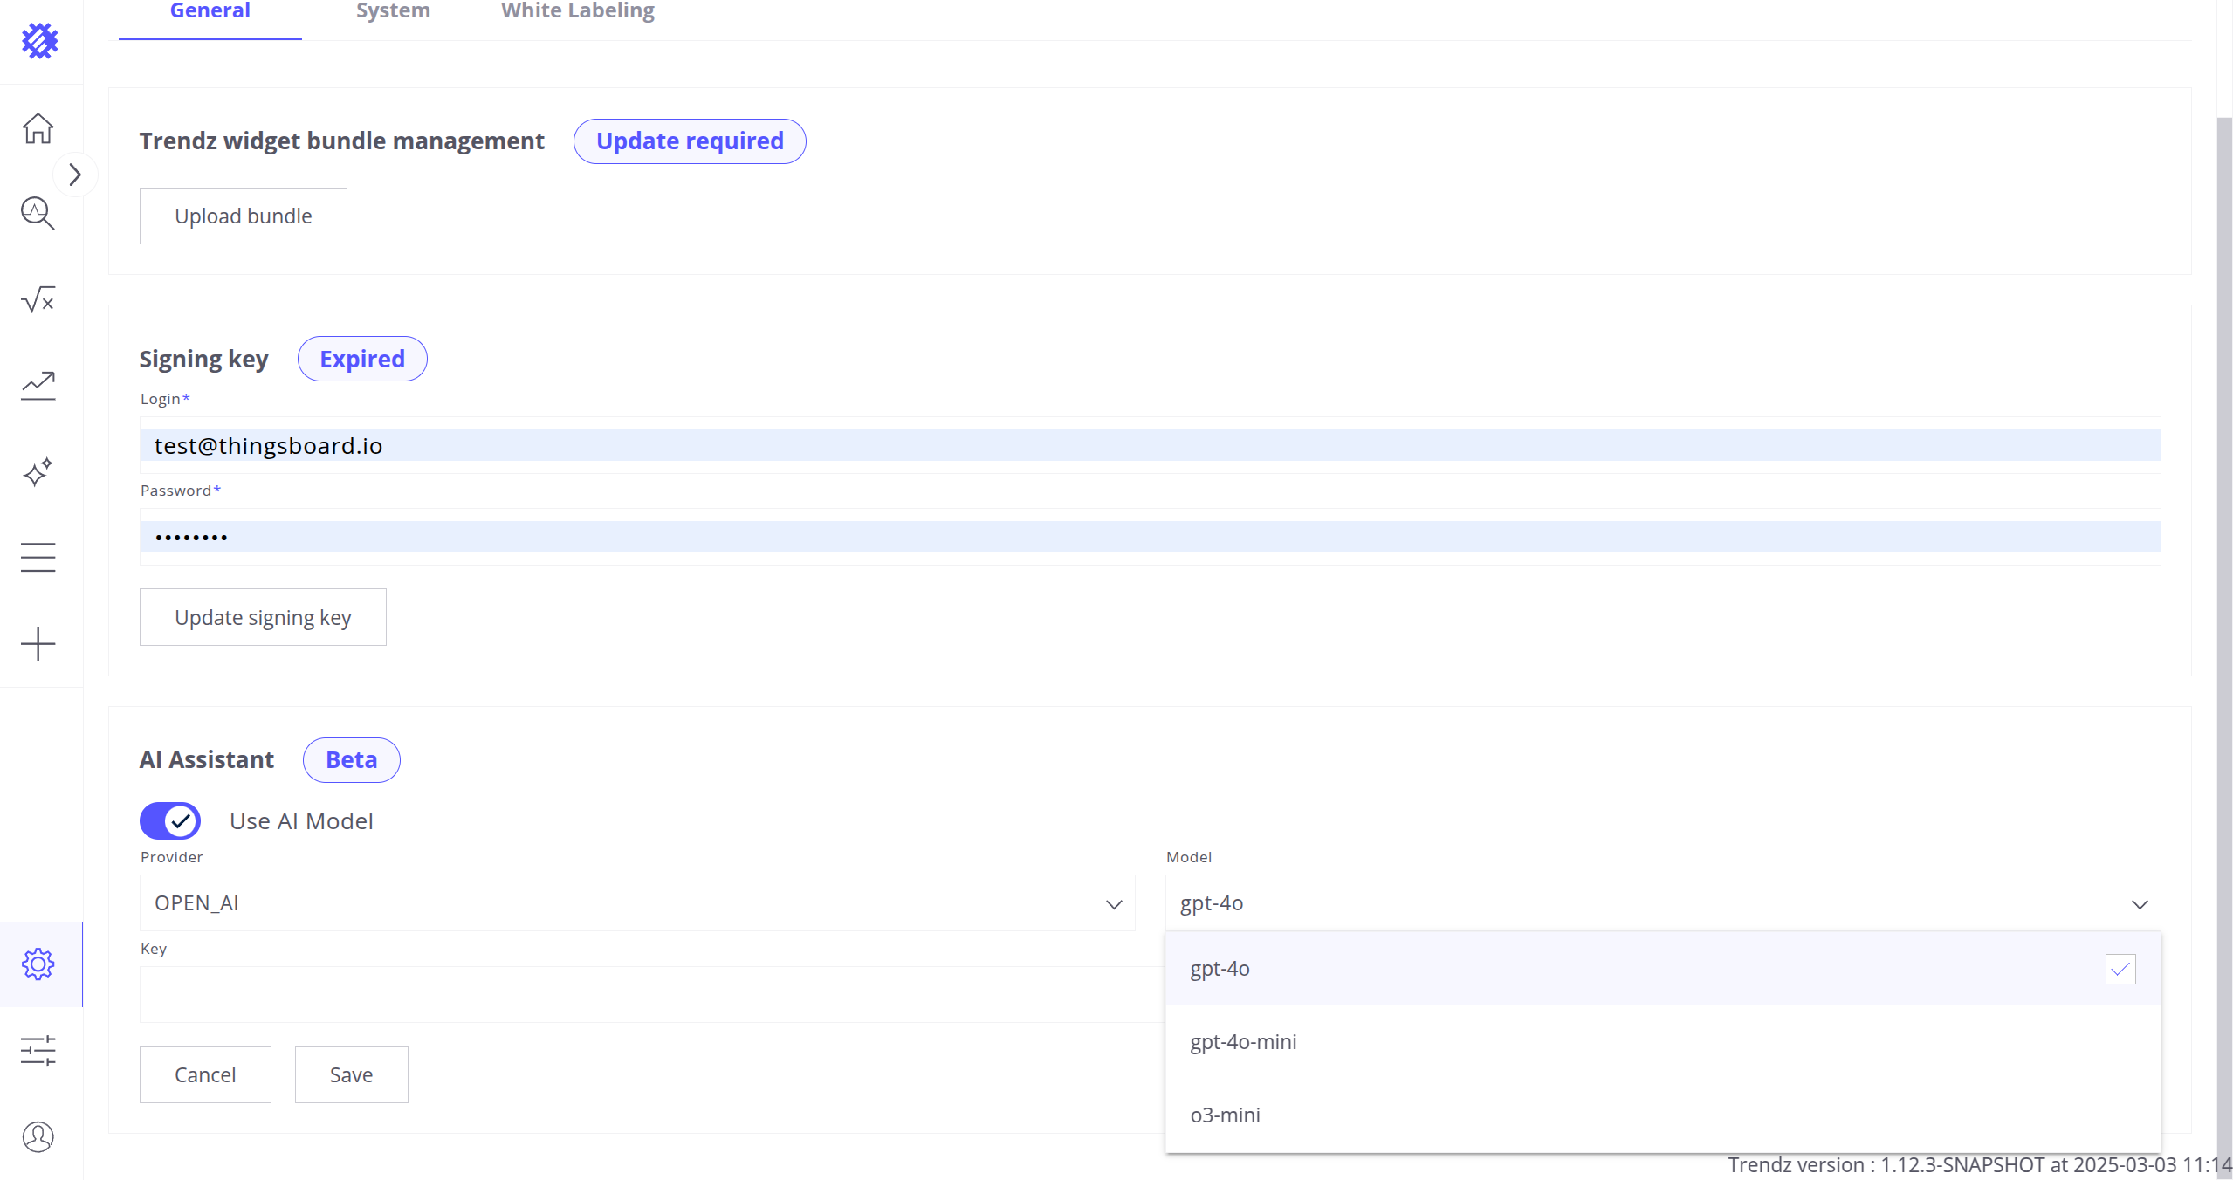Select gpt-4o option in model list

click(x=1663, y=969)
